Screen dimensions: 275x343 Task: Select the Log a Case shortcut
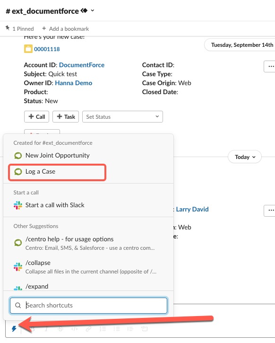pyautogui.click(x=57, y=172)
